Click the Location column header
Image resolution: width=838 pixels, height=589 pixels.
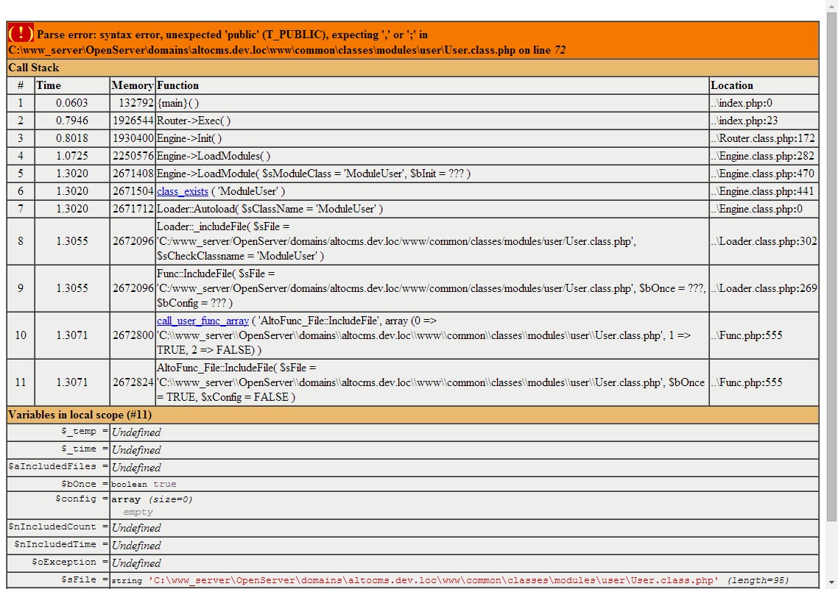(x=732, y=85)
